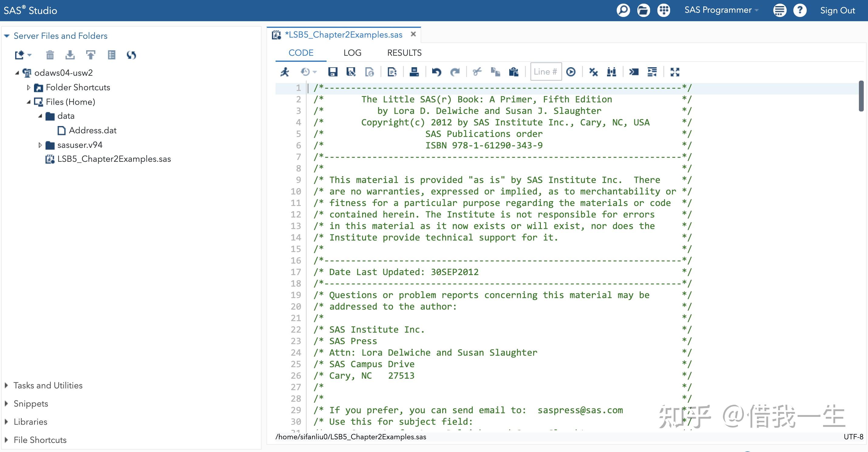Screen dimensions: 868x452
Task: Click the Undo arrow in editor toolbar
Action: [x=436, y=72]
